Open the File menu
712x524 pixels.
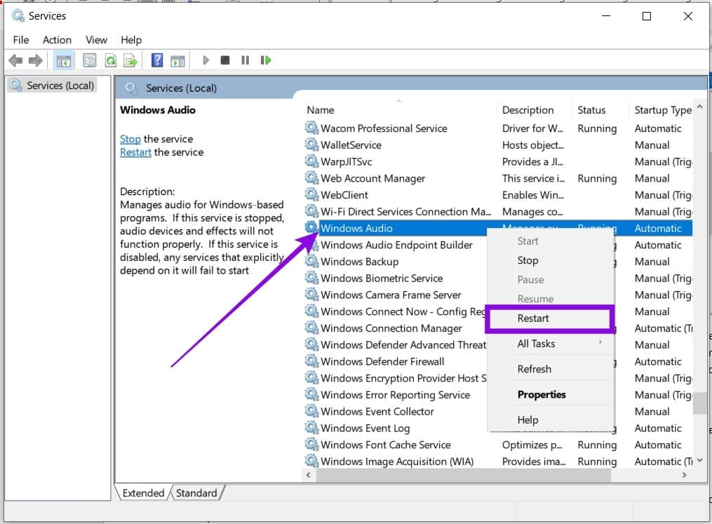pos(21,40)
